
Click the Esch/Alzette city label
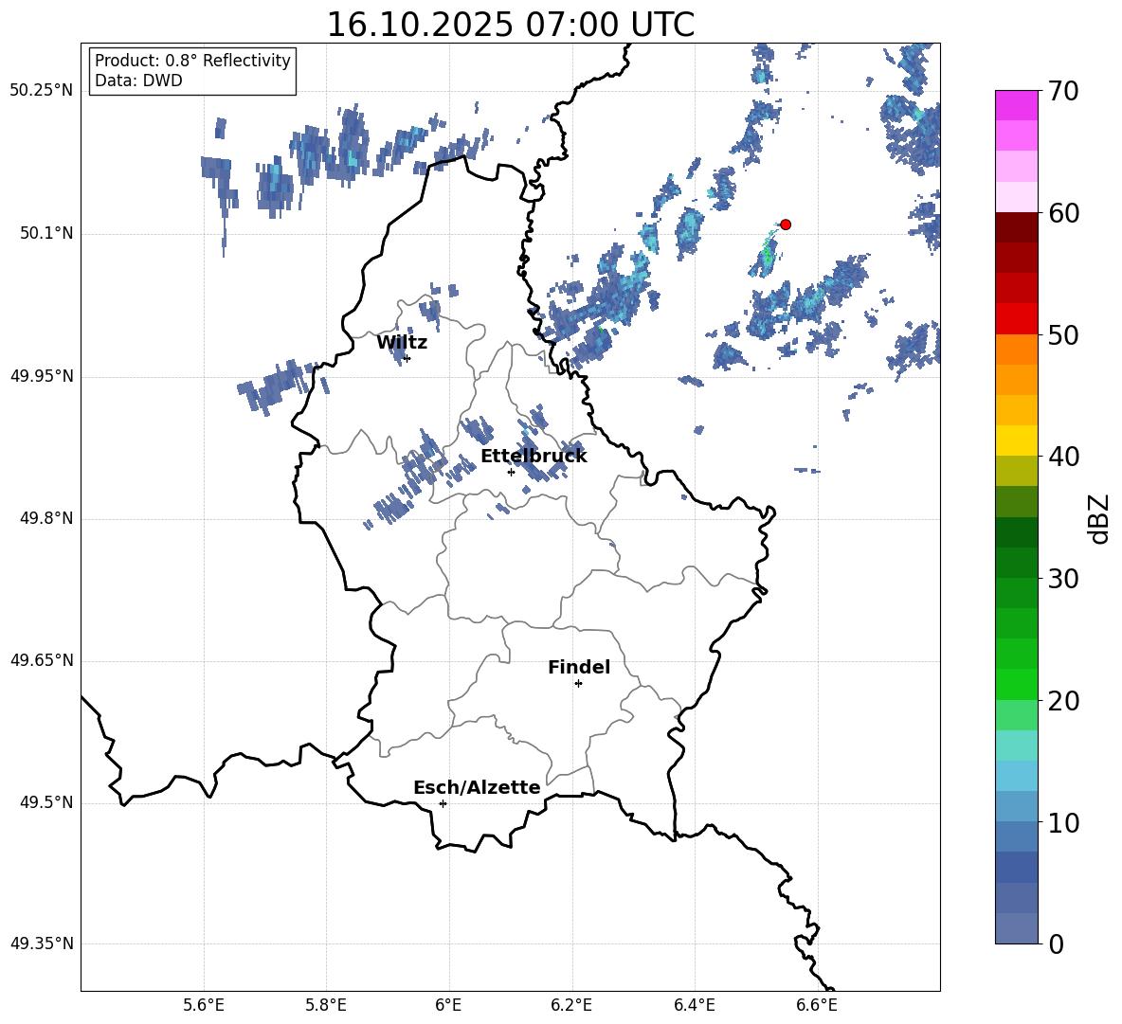[477, 787]
